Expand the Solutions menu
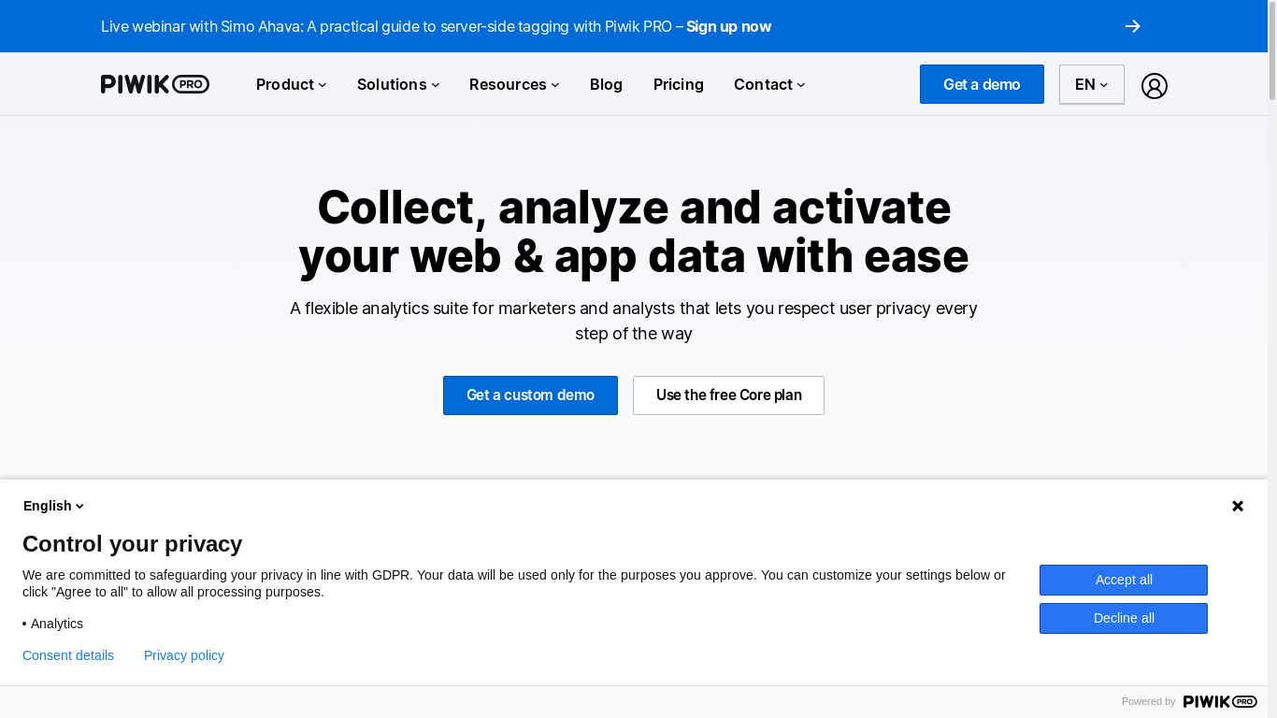Screen dimensions: 1277x718 coord(398,84)
